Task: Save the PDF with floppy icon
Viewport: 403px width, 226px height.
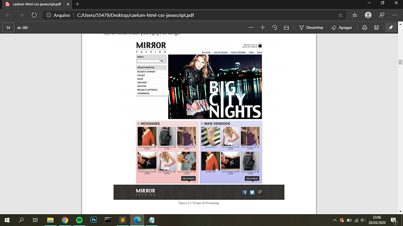Action: point(376,27)
